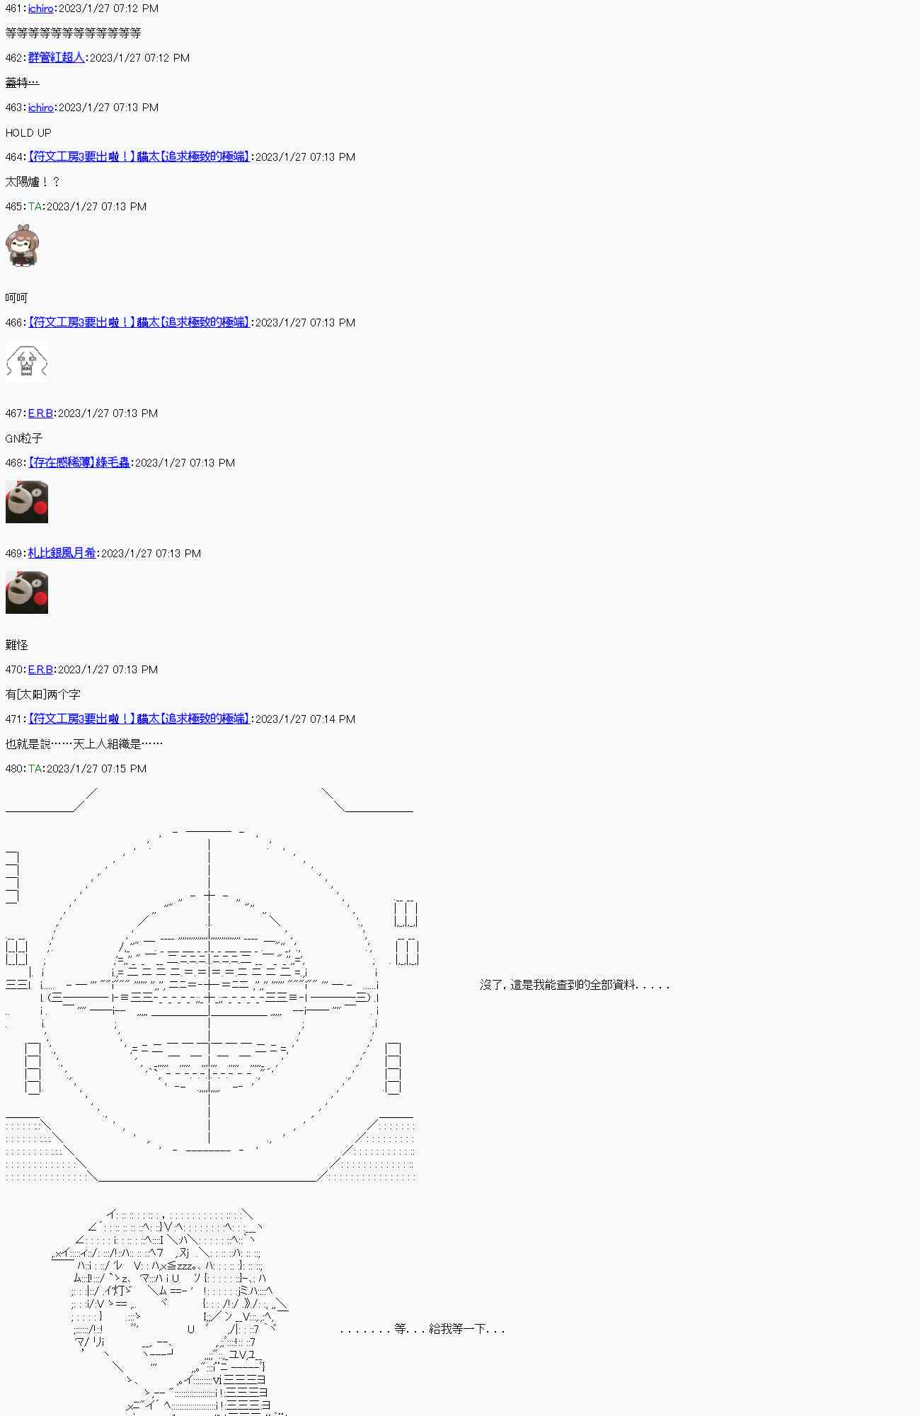
Task: Click TA author name in post 480
Action: tap(35, 769)
